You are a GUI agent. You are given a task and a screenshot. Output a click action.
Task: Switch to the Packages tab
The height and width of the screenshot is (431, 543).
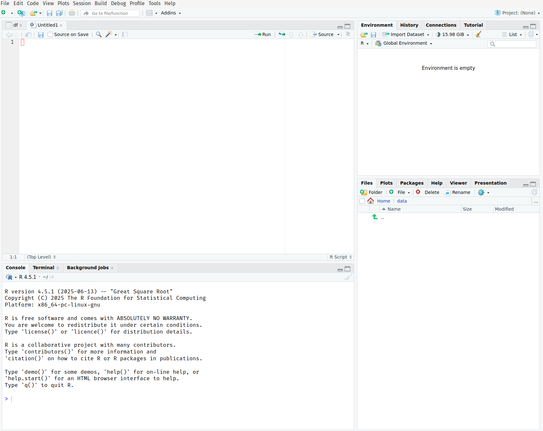click(x=411, y=183)
